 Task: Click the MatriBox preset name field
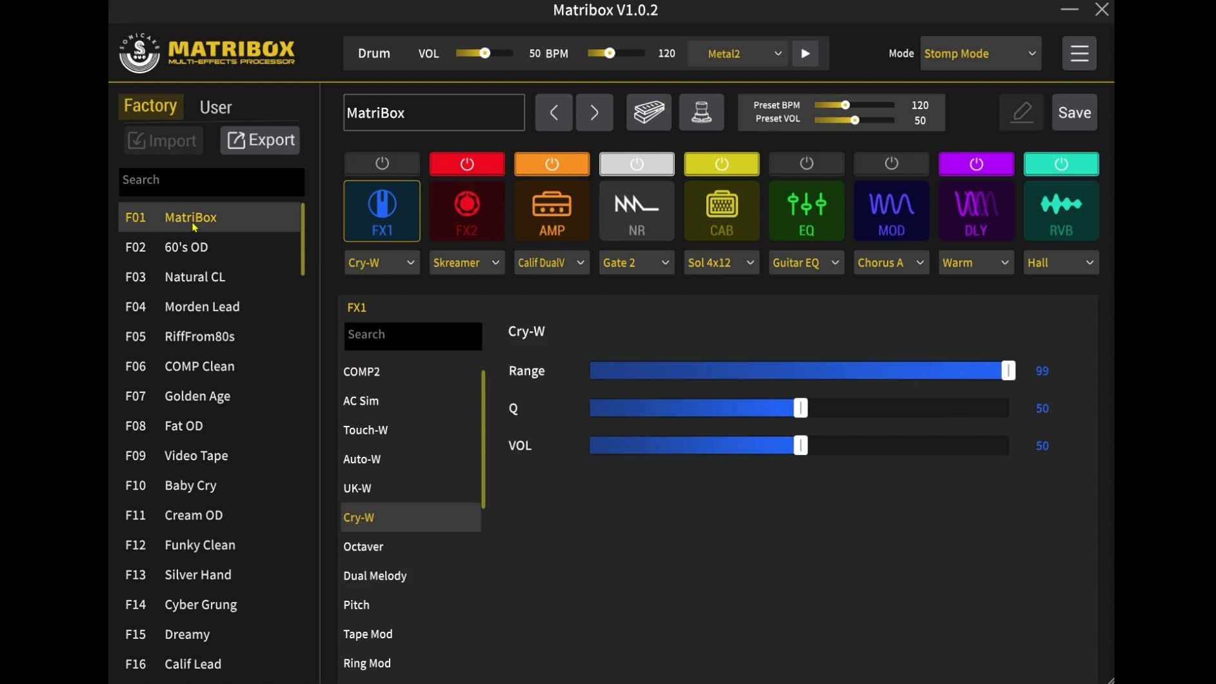[434, 113]
